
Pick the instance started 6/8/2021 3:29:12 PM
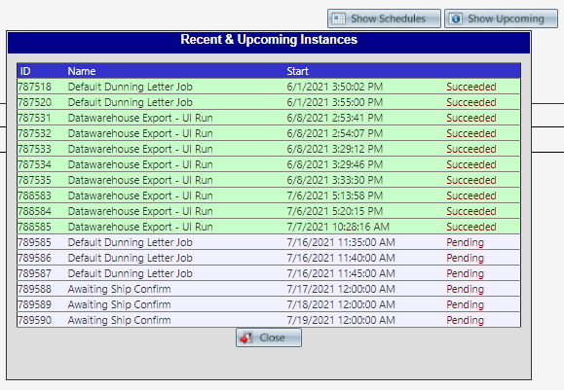(269, 149)
